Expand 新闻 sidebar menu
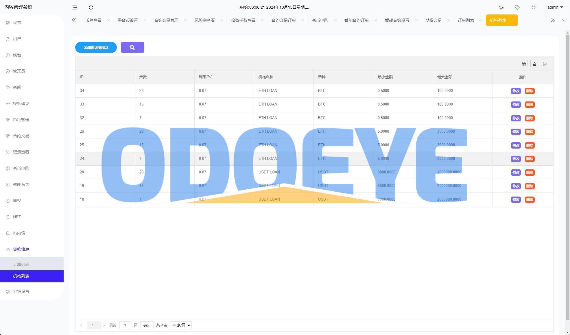Viewport: 570px width, 335px height. (x=32, y=87)
